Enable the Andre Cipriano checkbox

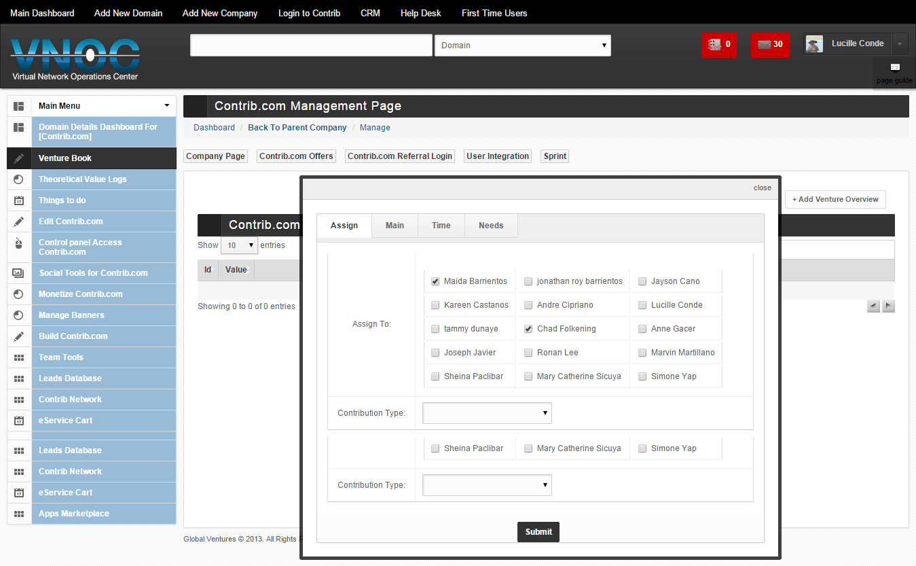[528, 305]
